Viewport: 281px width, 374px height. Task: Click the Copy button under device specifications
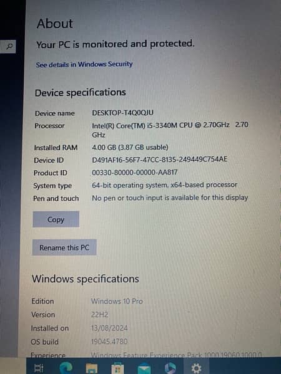56,219
